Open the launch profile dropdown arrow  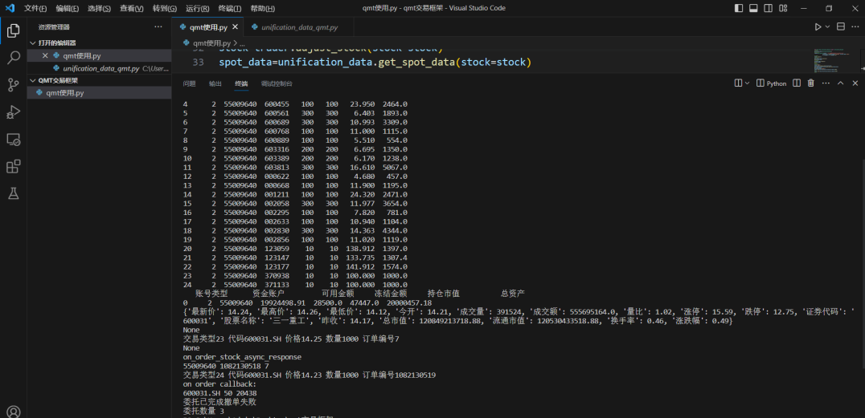[x=748, y=83]
